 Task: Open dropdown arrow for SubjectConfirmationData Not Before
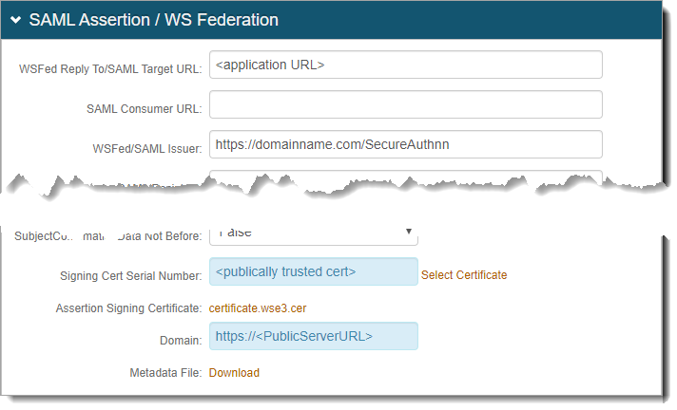(x=408, y=231)
